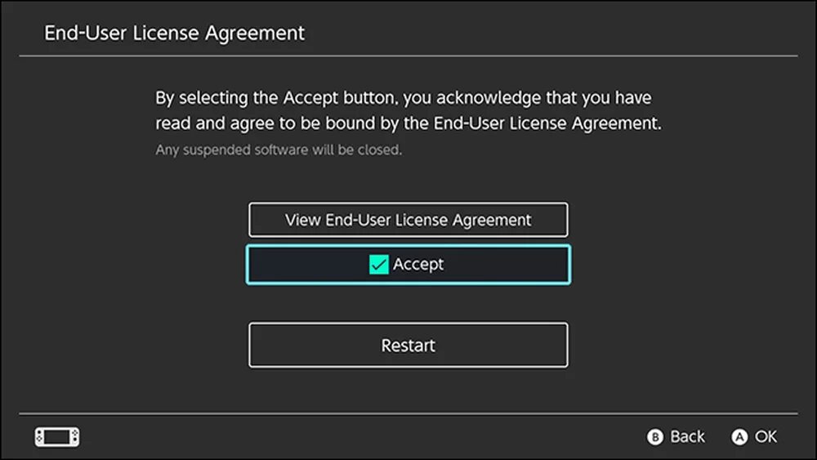Click the Accept label text
This screenshot has height=460, width=817.
[418, 265]
